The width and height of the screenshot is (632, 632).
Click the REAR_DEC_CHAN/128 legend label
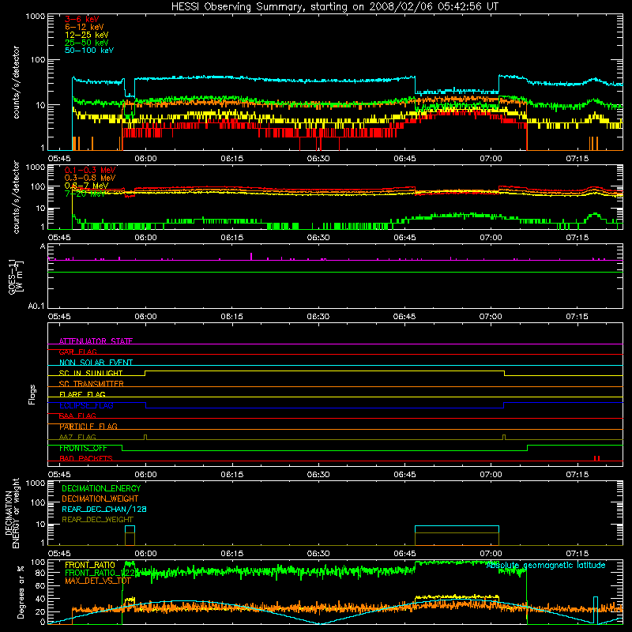104,509
